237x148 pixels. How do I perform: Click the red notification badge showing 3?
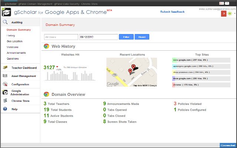click(x=224, y=13)
